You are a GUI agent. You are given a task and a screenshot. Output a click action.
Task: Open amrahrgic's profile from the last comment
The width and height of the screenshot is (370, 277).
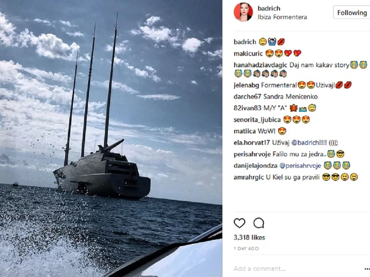click(x=249, y=177)
